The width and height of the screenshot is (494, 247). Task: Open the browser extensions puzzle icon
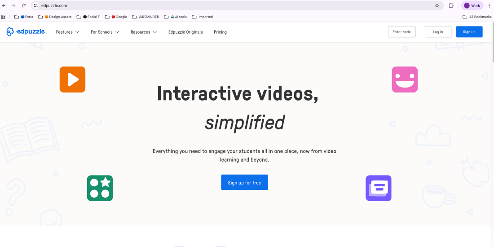451,6
